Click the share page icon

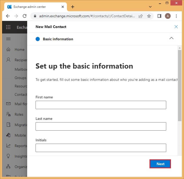point(141,16)
